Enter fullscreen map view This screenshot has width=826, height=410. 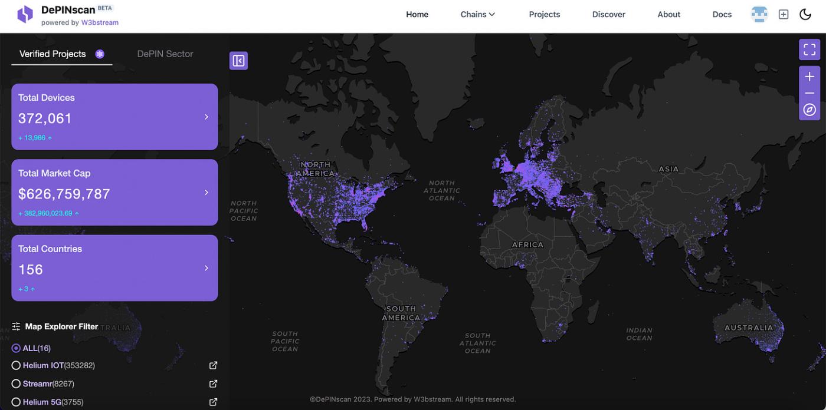click(x=809, y=49)
